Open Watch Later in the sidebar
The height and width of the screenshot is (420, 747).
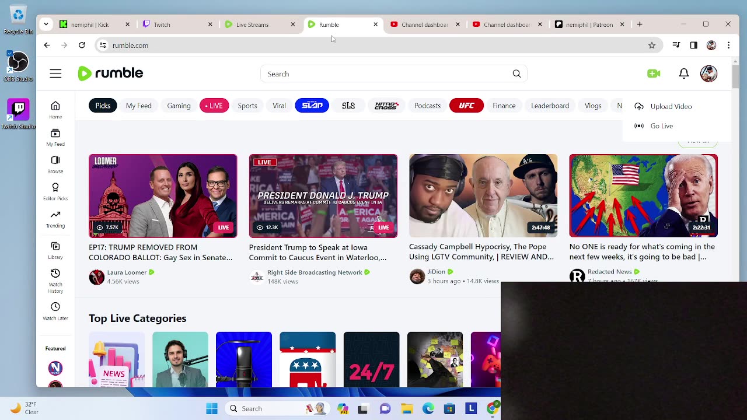55,311
